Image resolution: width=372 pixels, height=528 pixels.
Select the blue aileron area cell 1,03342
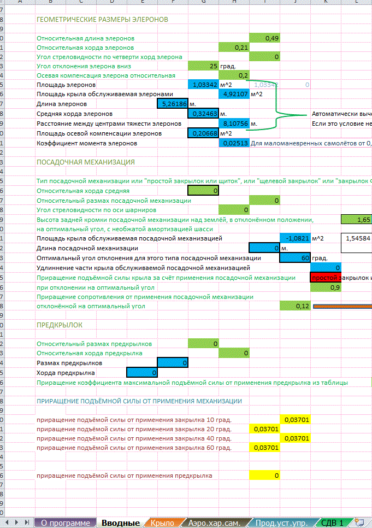[x=203, y=85]
